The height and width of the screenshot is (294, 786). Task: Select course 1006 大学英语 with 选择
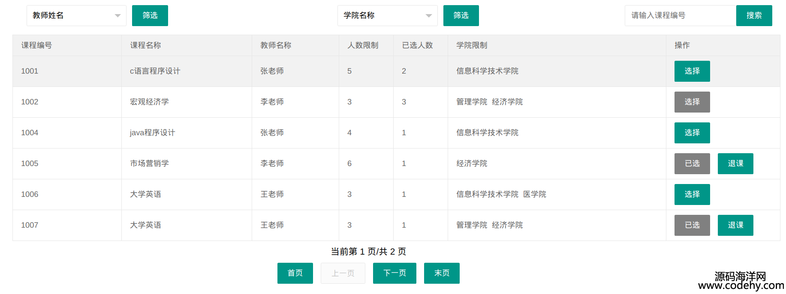click(x=692, y=194)
